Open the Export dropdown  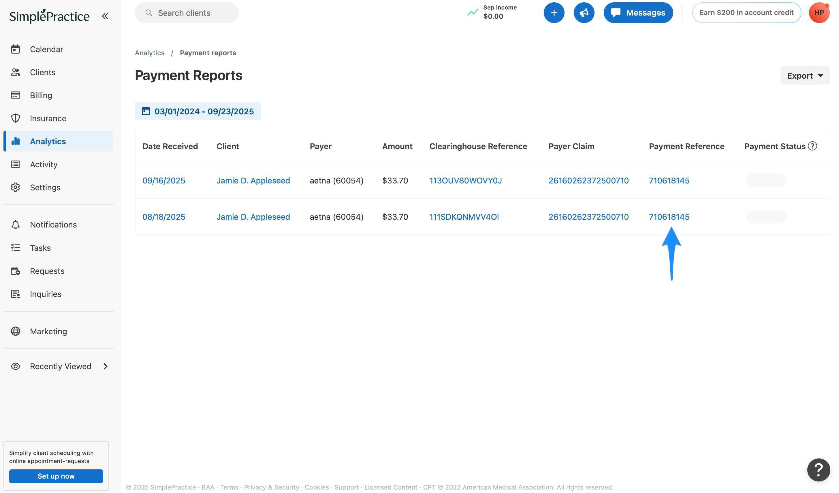805,75
